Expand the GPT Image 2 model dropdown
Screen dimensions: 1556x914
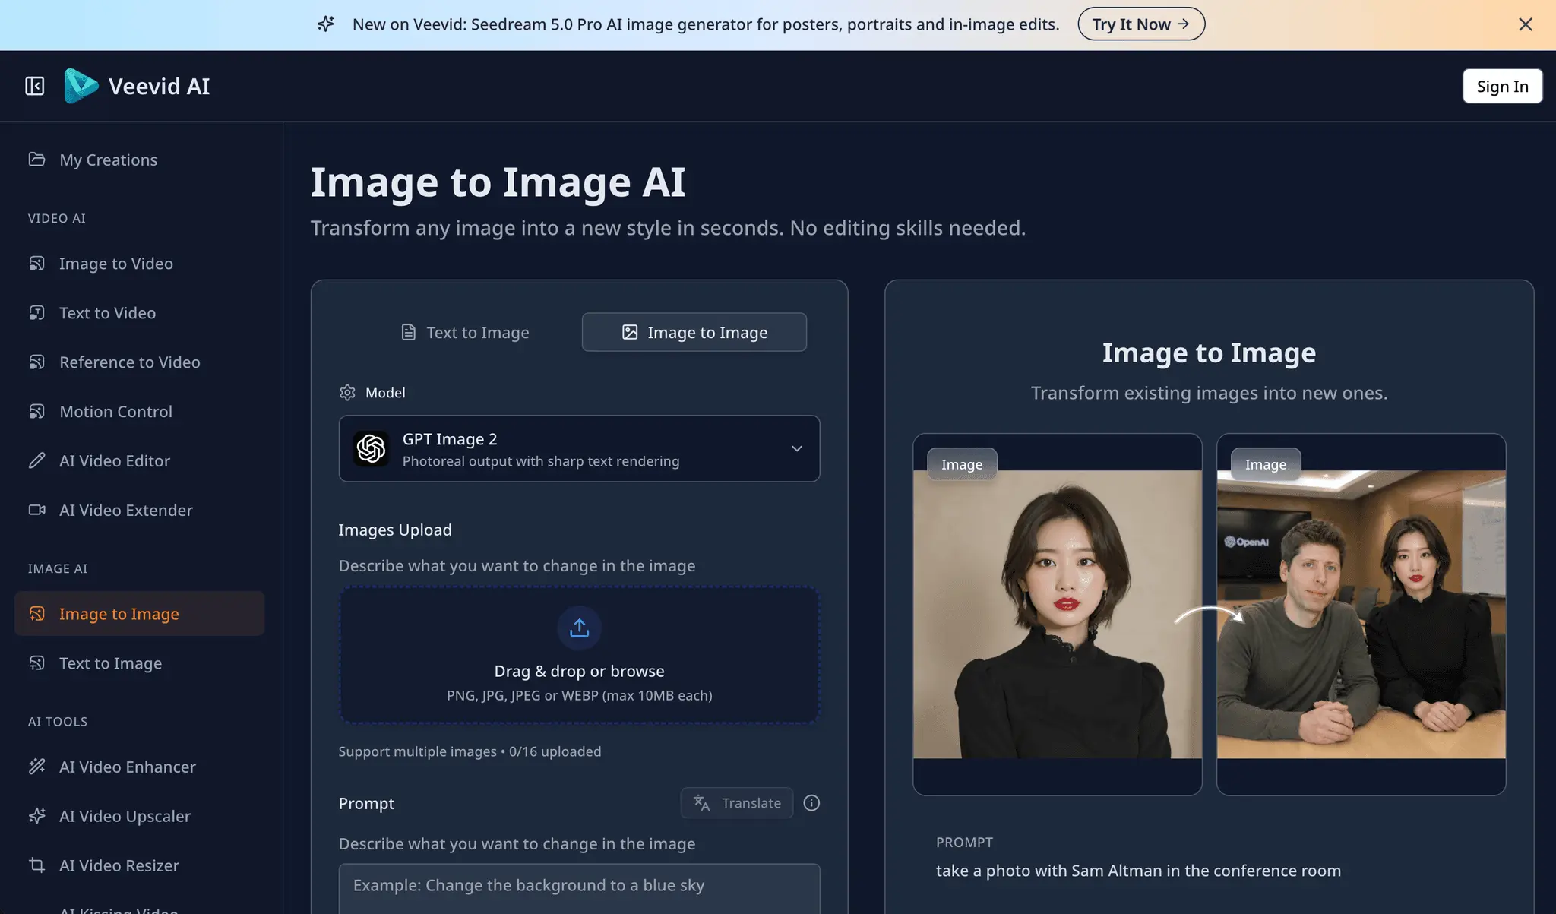point(579,448)
